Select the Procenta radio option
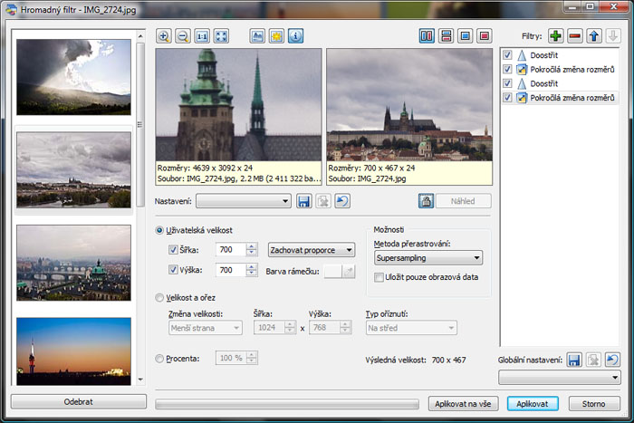This screenshot has height=423, width=634. coord(160,359)
